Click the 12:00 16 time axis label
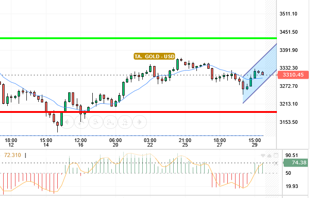This screenshot has height=198, width=311. coord(80,142)
